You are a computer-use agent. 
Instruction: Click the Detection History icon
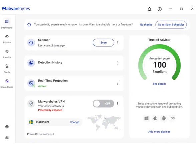[31, 63]
